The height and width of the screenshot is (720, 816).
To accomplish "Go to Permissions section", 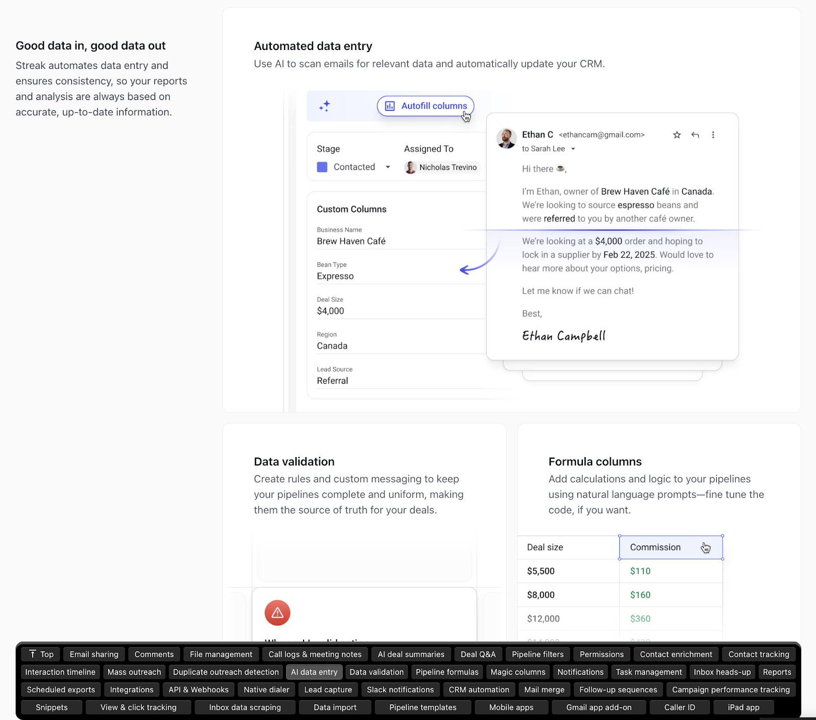I will [x=601, y=654].
